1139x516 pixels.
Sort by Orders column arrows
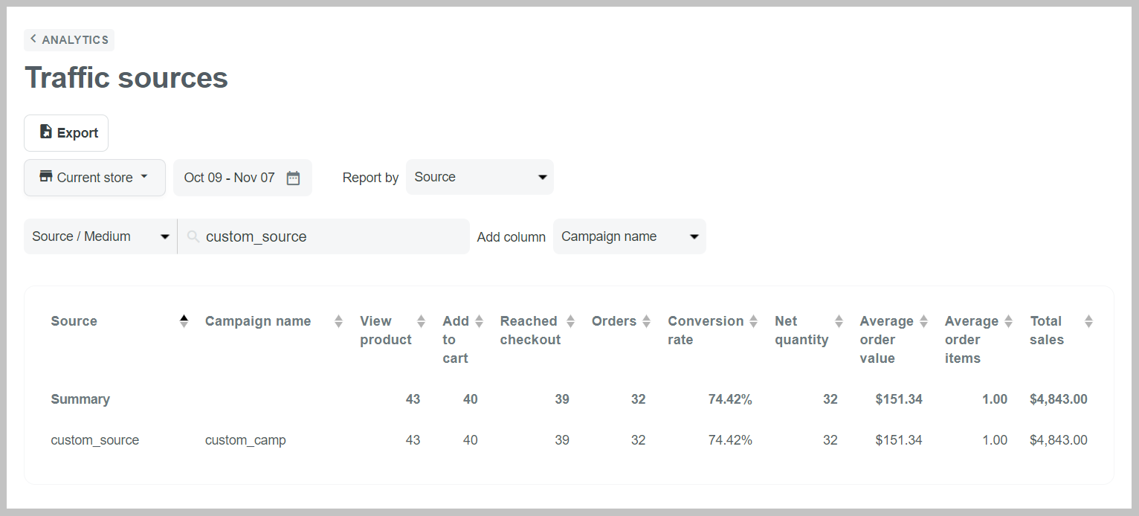pos(646,321)
